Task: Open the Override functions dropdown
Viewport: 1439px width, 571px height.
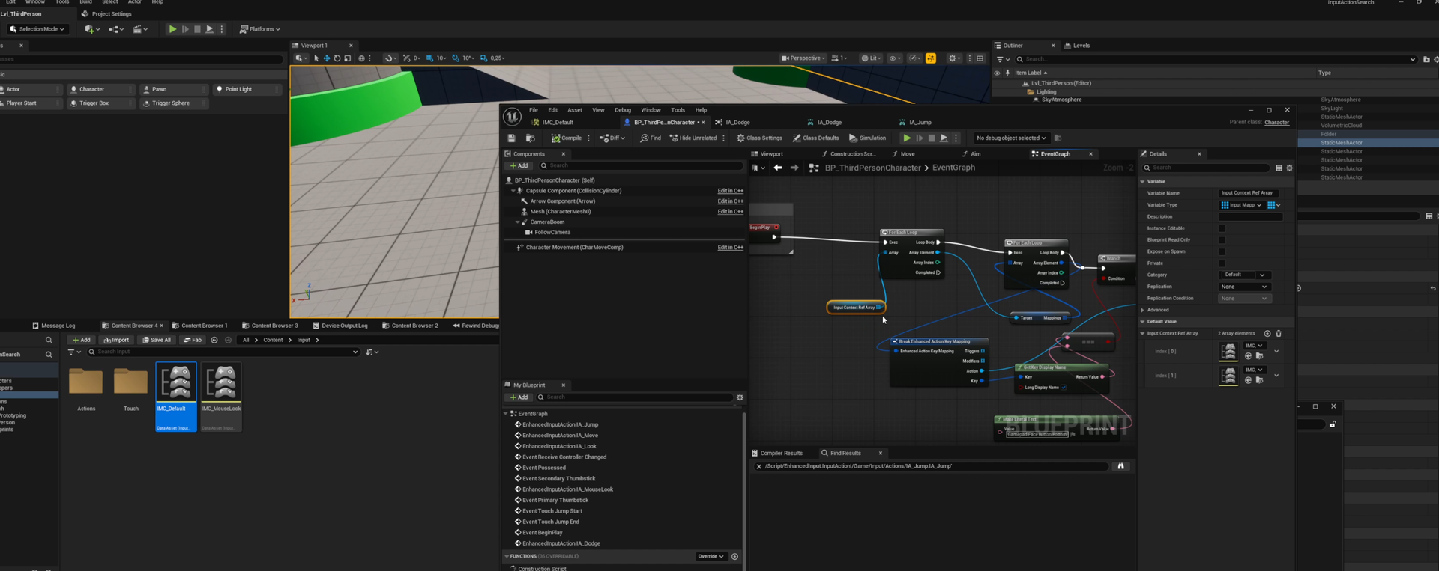Action: [711, 556]
